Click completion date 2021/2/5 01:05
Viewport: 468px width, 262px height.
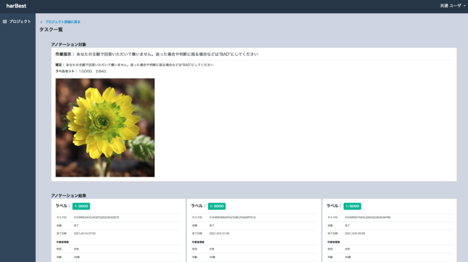220,233
